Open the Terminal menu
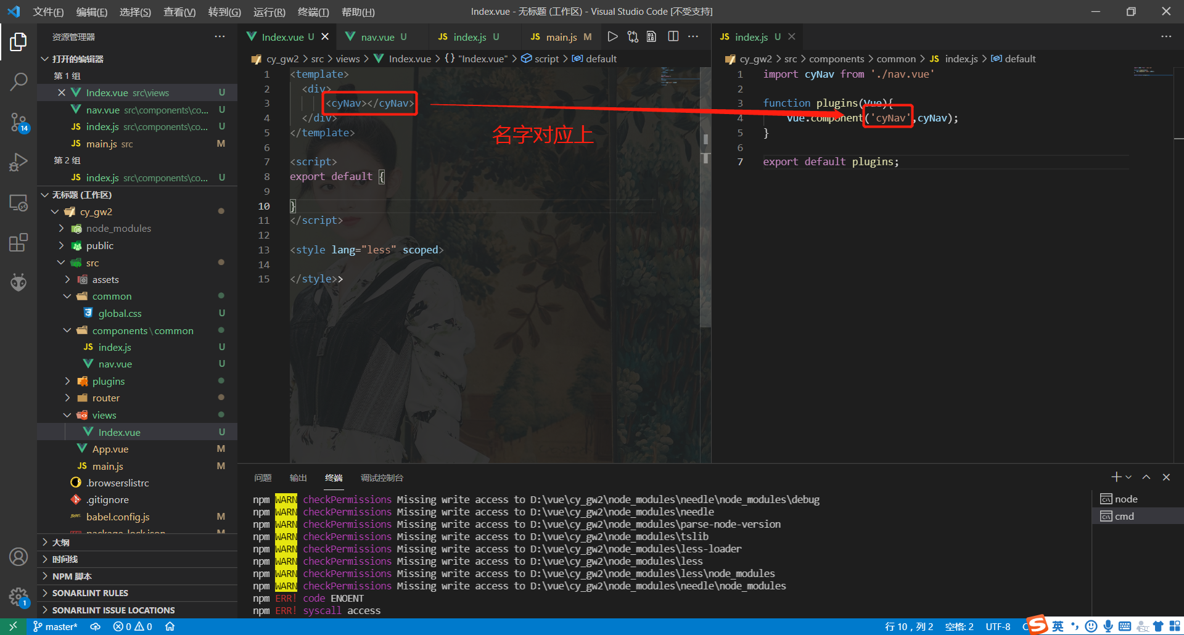 [313, 12]
